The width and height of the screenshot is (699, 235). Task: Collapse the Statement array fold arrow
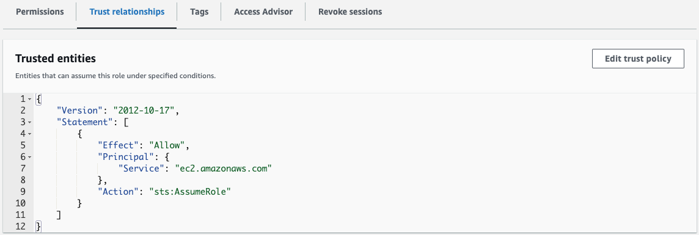(29, 122)
